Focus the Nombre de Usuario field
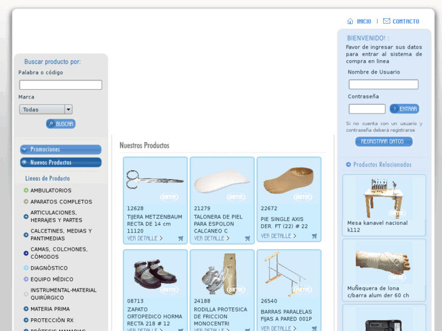The image size is (442, 331). [384, 84]
